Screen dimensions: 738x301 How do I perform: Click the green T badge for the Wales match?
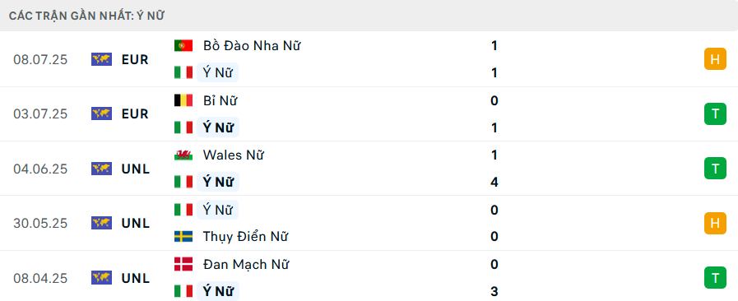pyautogui.click(x=715, y=169)
